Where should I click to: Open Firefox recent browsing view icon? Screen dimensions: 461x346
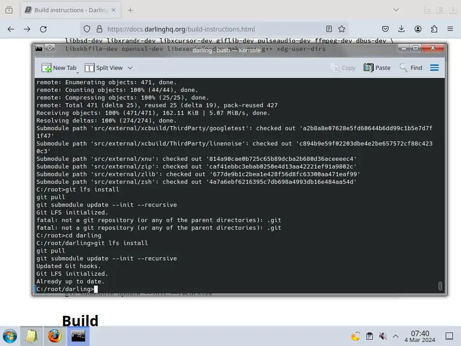9,10
